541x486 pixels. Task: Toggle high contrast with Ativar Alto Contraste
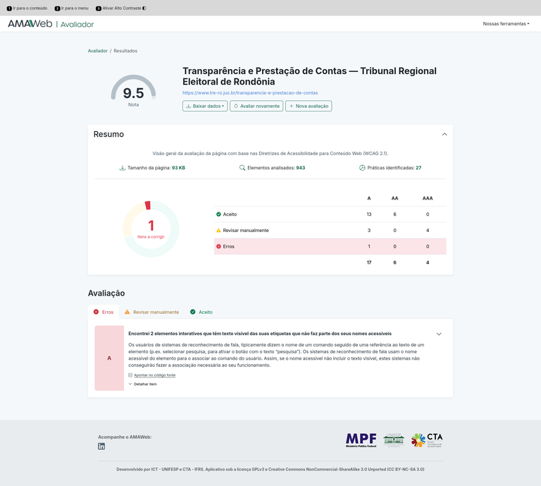point(120,8)
